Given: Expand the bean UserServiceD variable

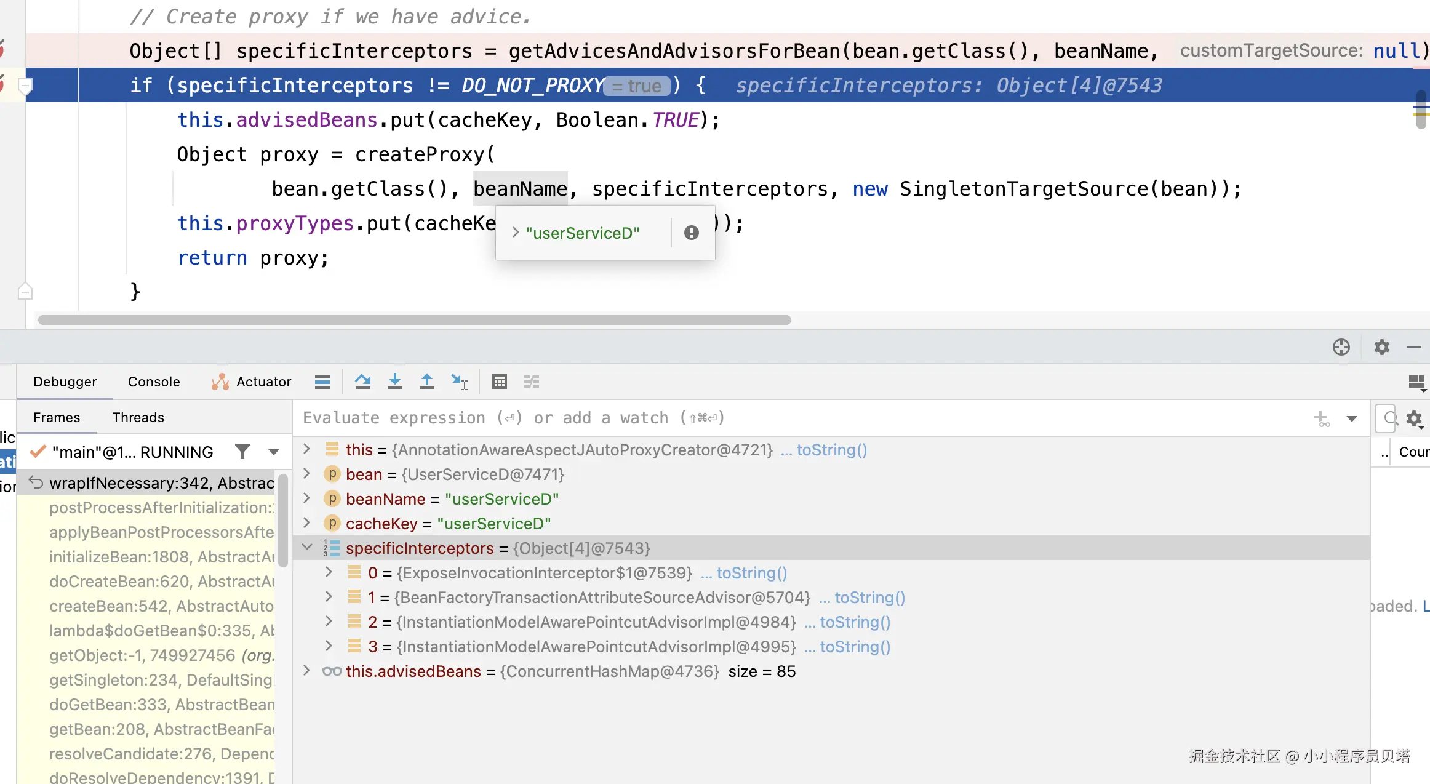Looking at the screenshot, I should pos(307,474).
